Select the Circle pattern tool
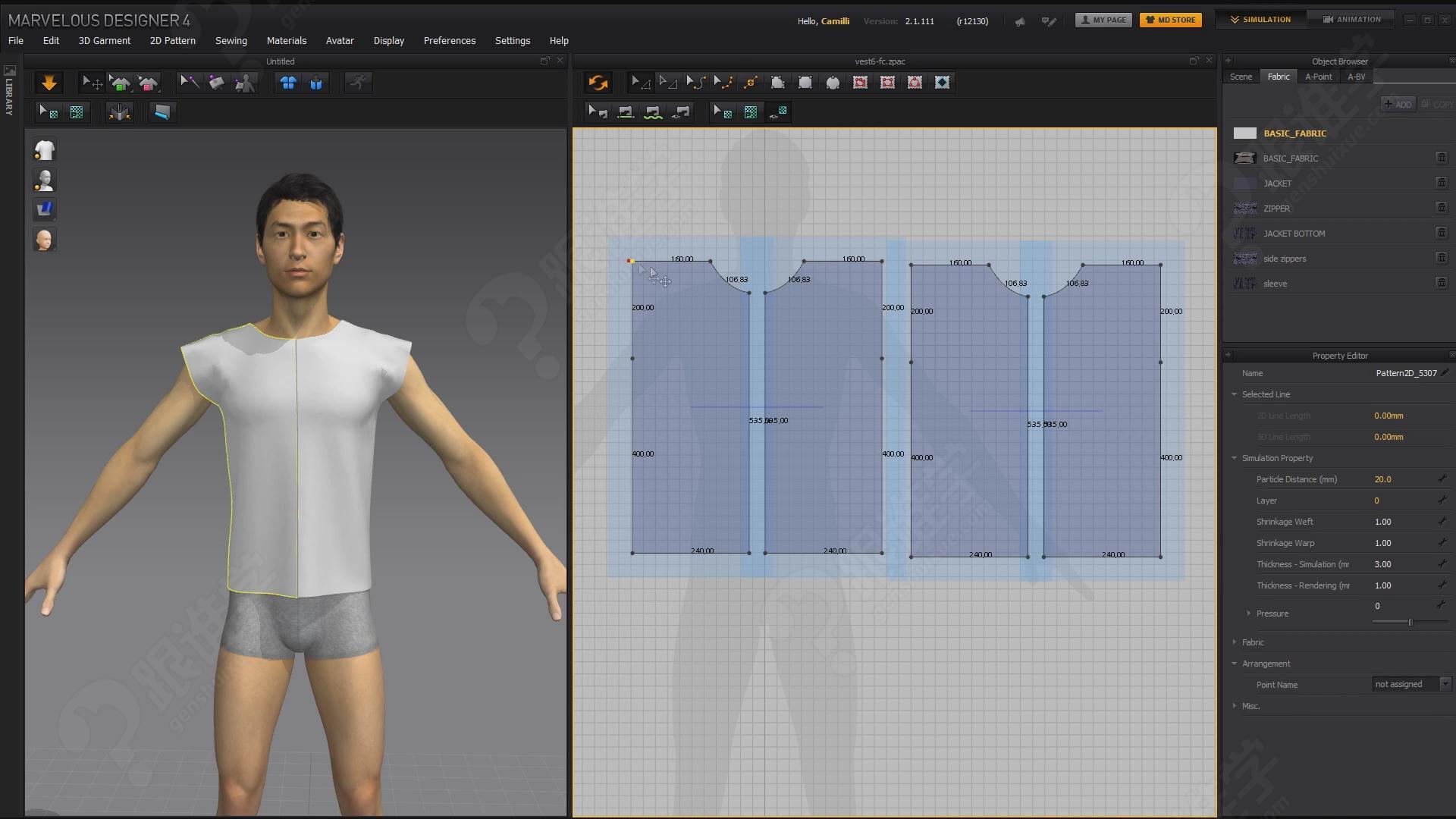The width and height of the screenshot is (1456, 819). click(833, 83)
